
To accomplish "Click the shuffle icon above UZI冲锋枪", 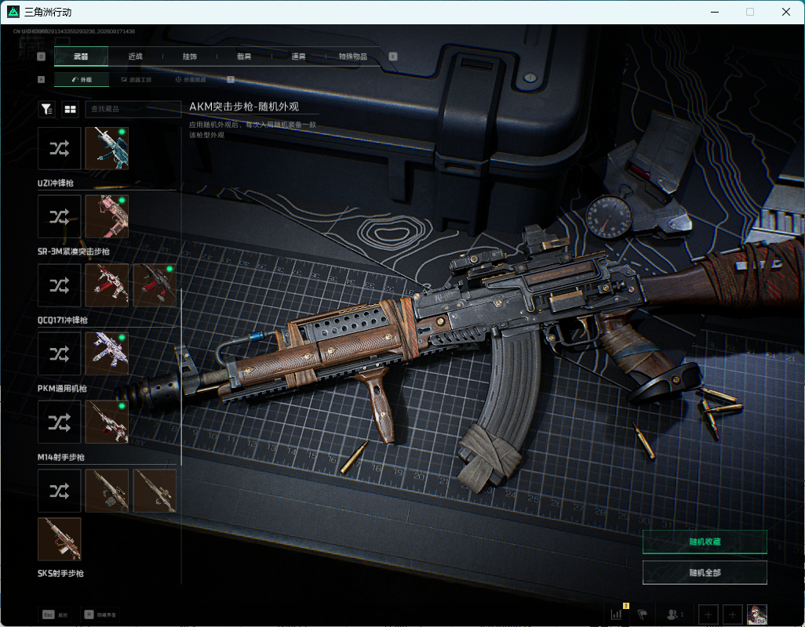I will [59, 149].
